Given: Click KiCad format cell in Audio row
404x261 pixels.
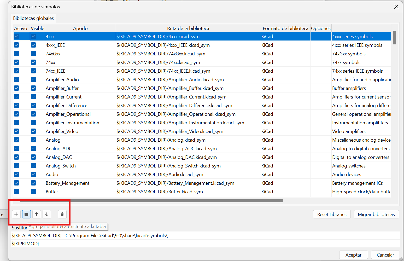Looking at the screenshot, I should (x=285, y=174).
